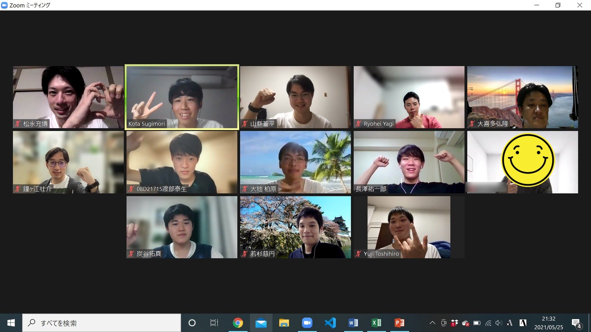Open the Windows Start menu
Screen dimensions: 591x332
[x=11, y=323]
